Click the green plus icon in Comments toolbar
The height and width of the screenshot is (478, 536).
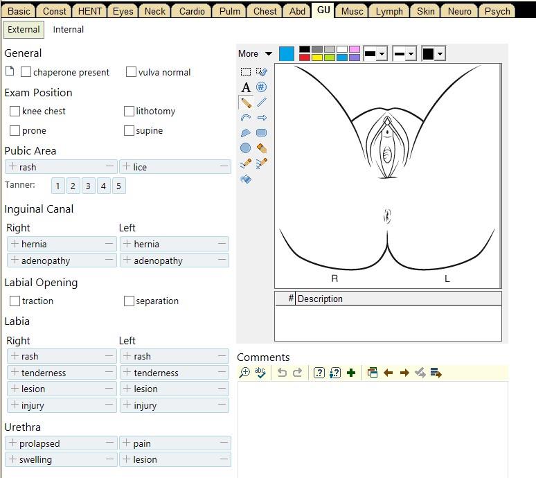click(351, 373)
